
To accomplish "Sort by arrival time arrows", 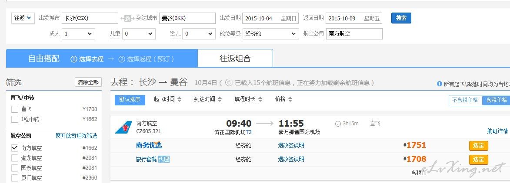I will tap(220, 99).
